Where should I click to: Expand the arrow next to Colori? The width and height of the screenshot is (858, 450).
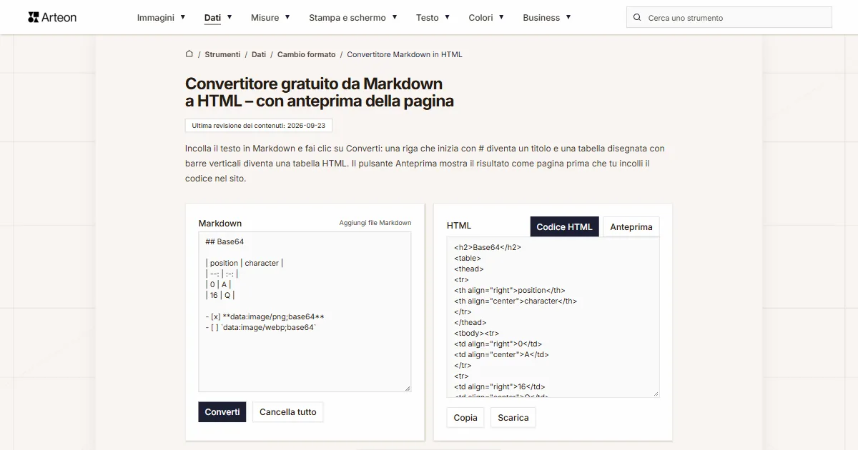(x=501, y=17)
